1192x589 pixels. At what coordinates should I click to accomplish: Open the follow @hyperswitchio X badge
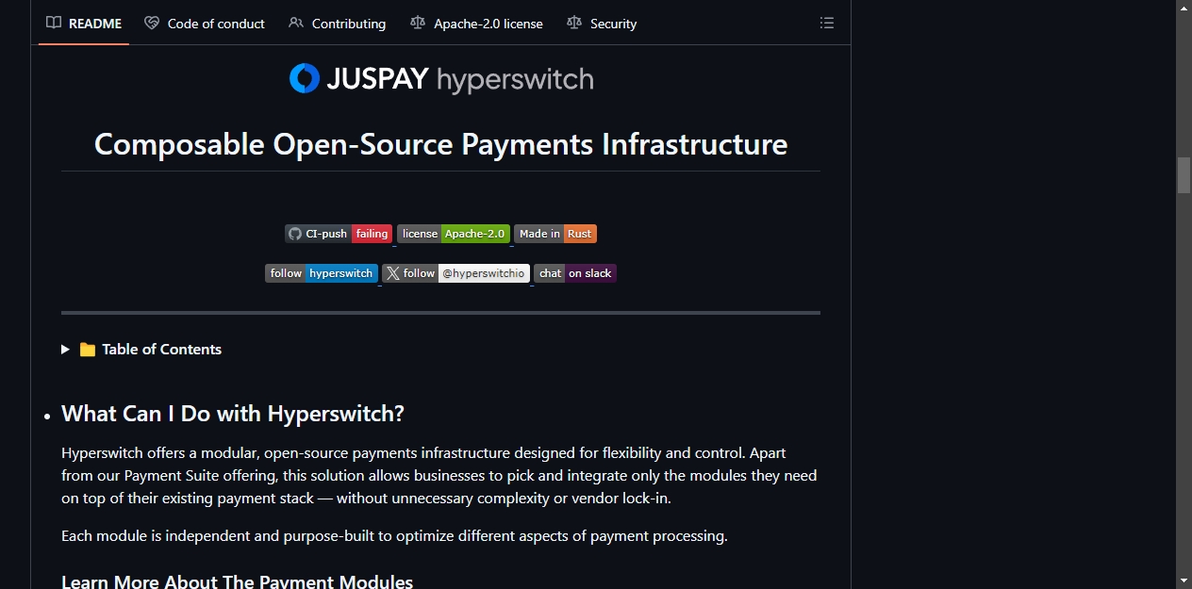tap(456, 273)
